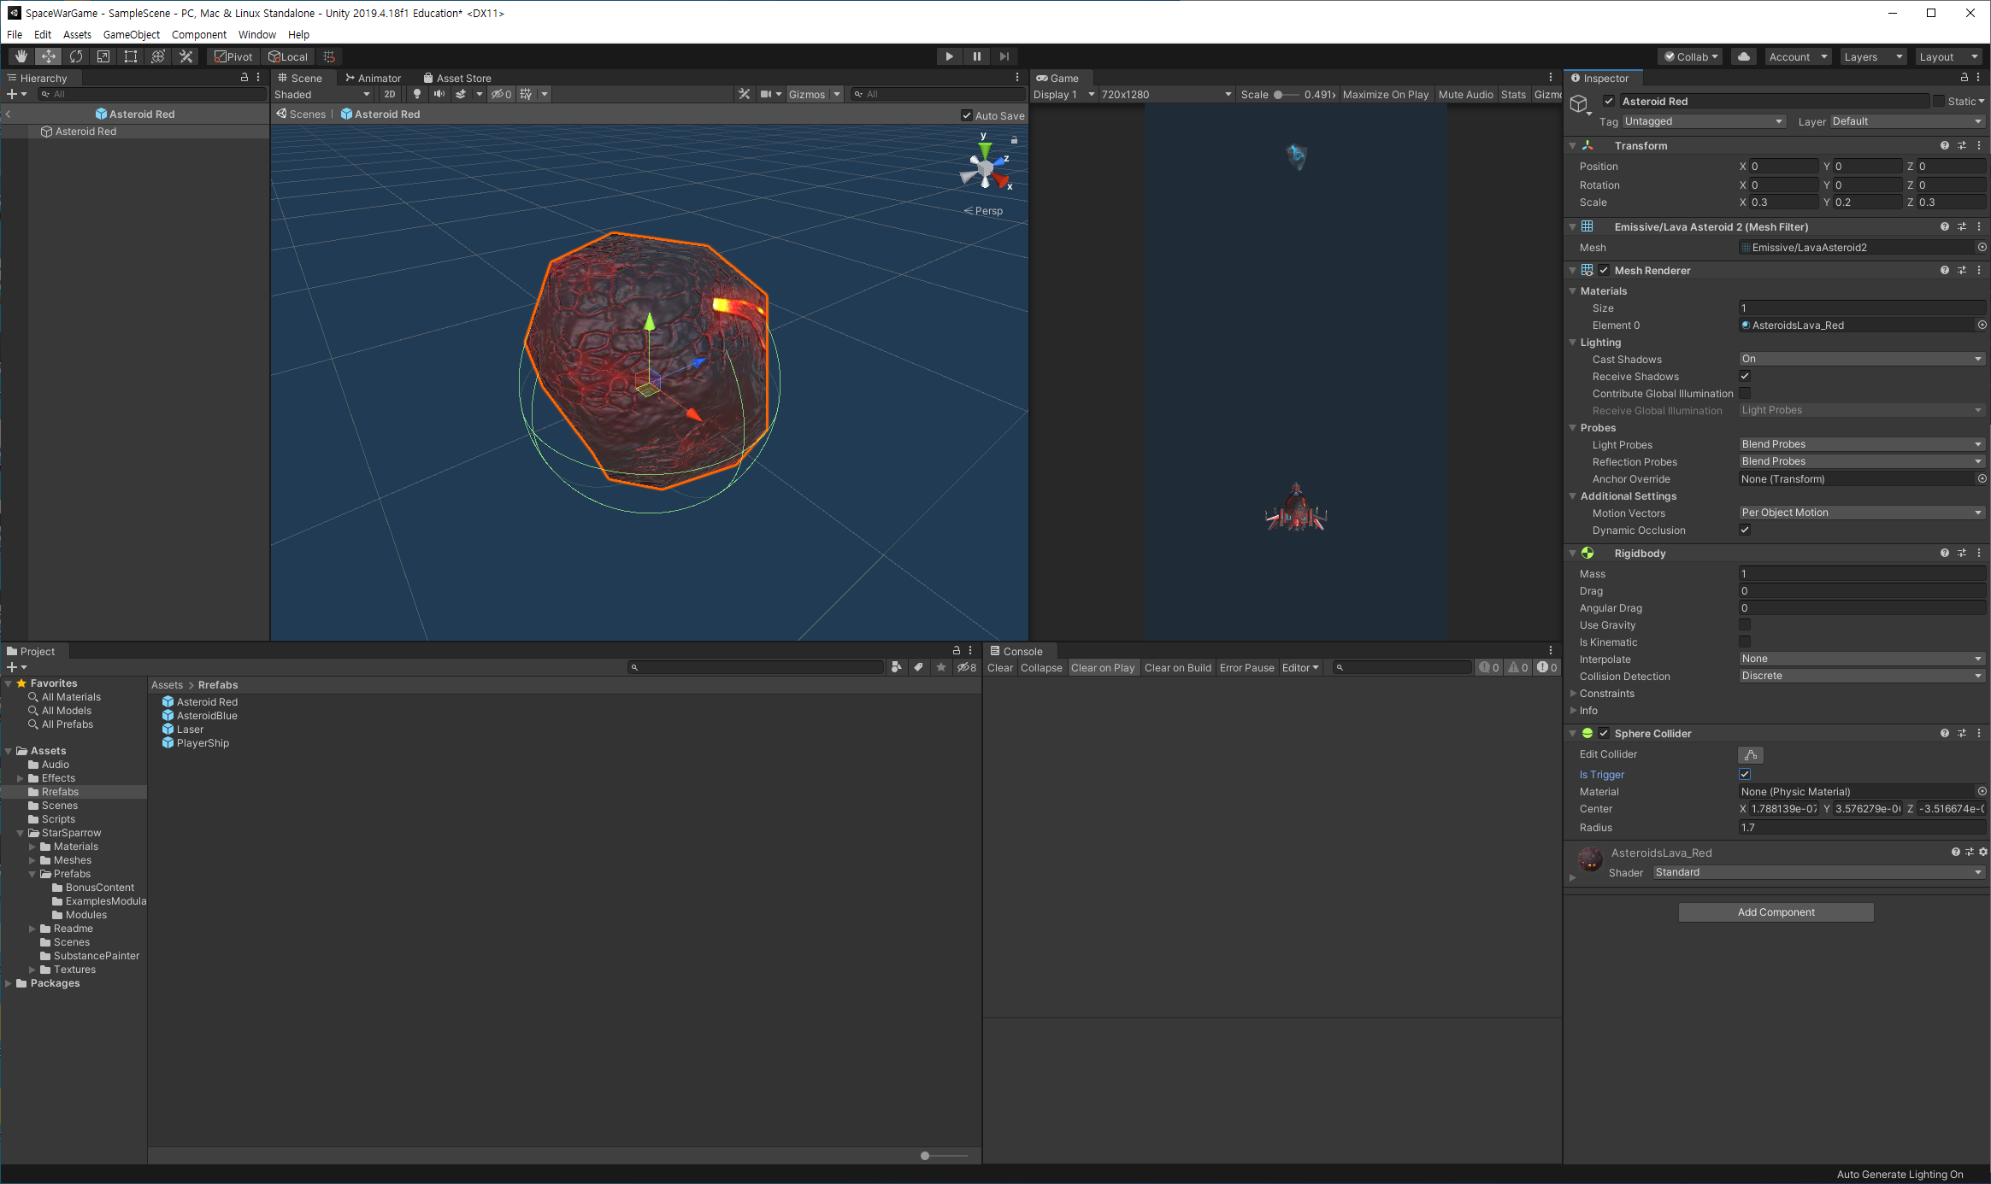Open the Cast Shadows dropdown

pos(1861,359)
